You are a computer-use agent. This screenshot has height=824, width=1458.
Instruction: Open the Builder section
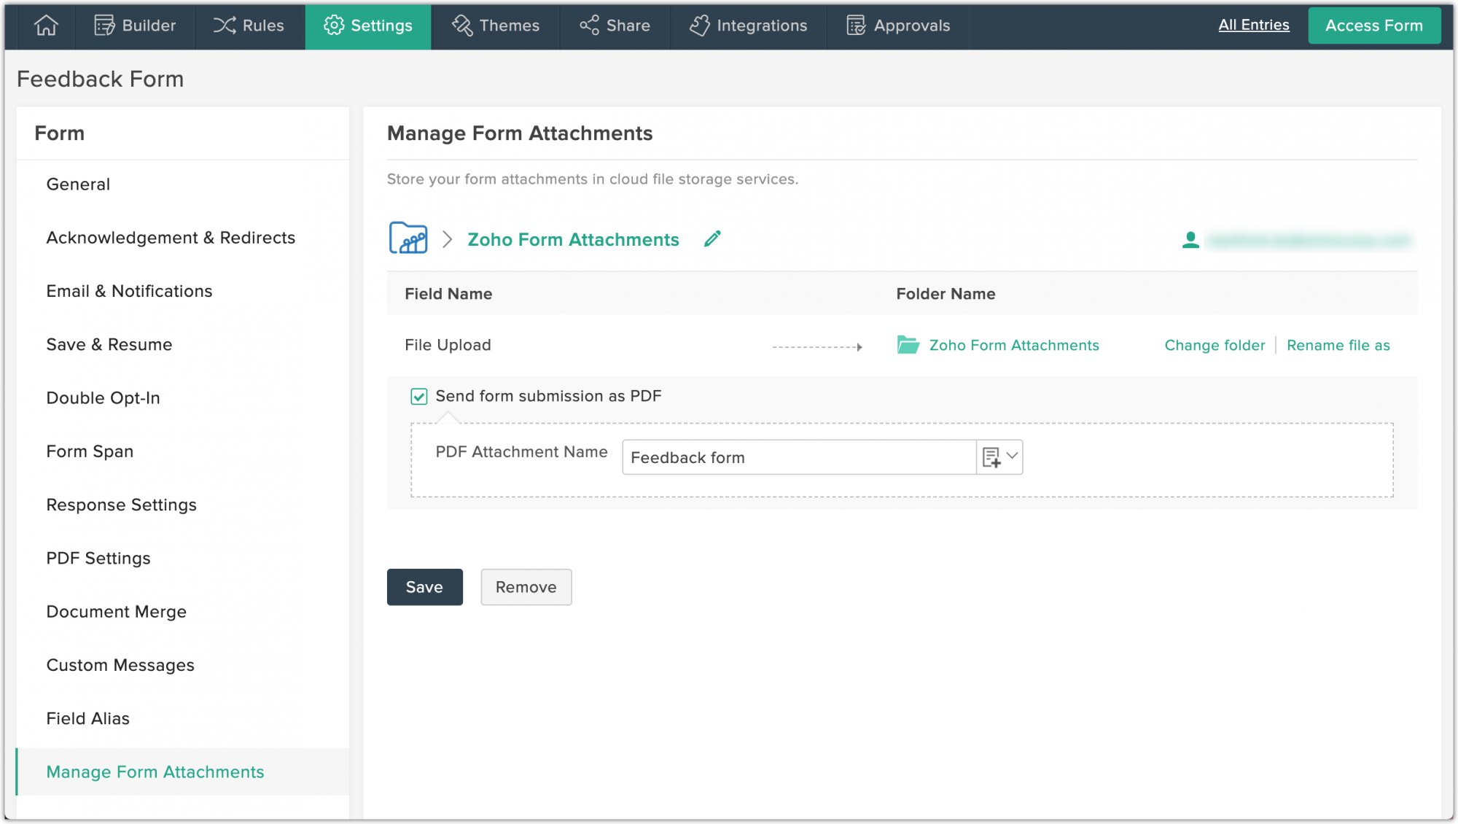(x=136, y=26)
